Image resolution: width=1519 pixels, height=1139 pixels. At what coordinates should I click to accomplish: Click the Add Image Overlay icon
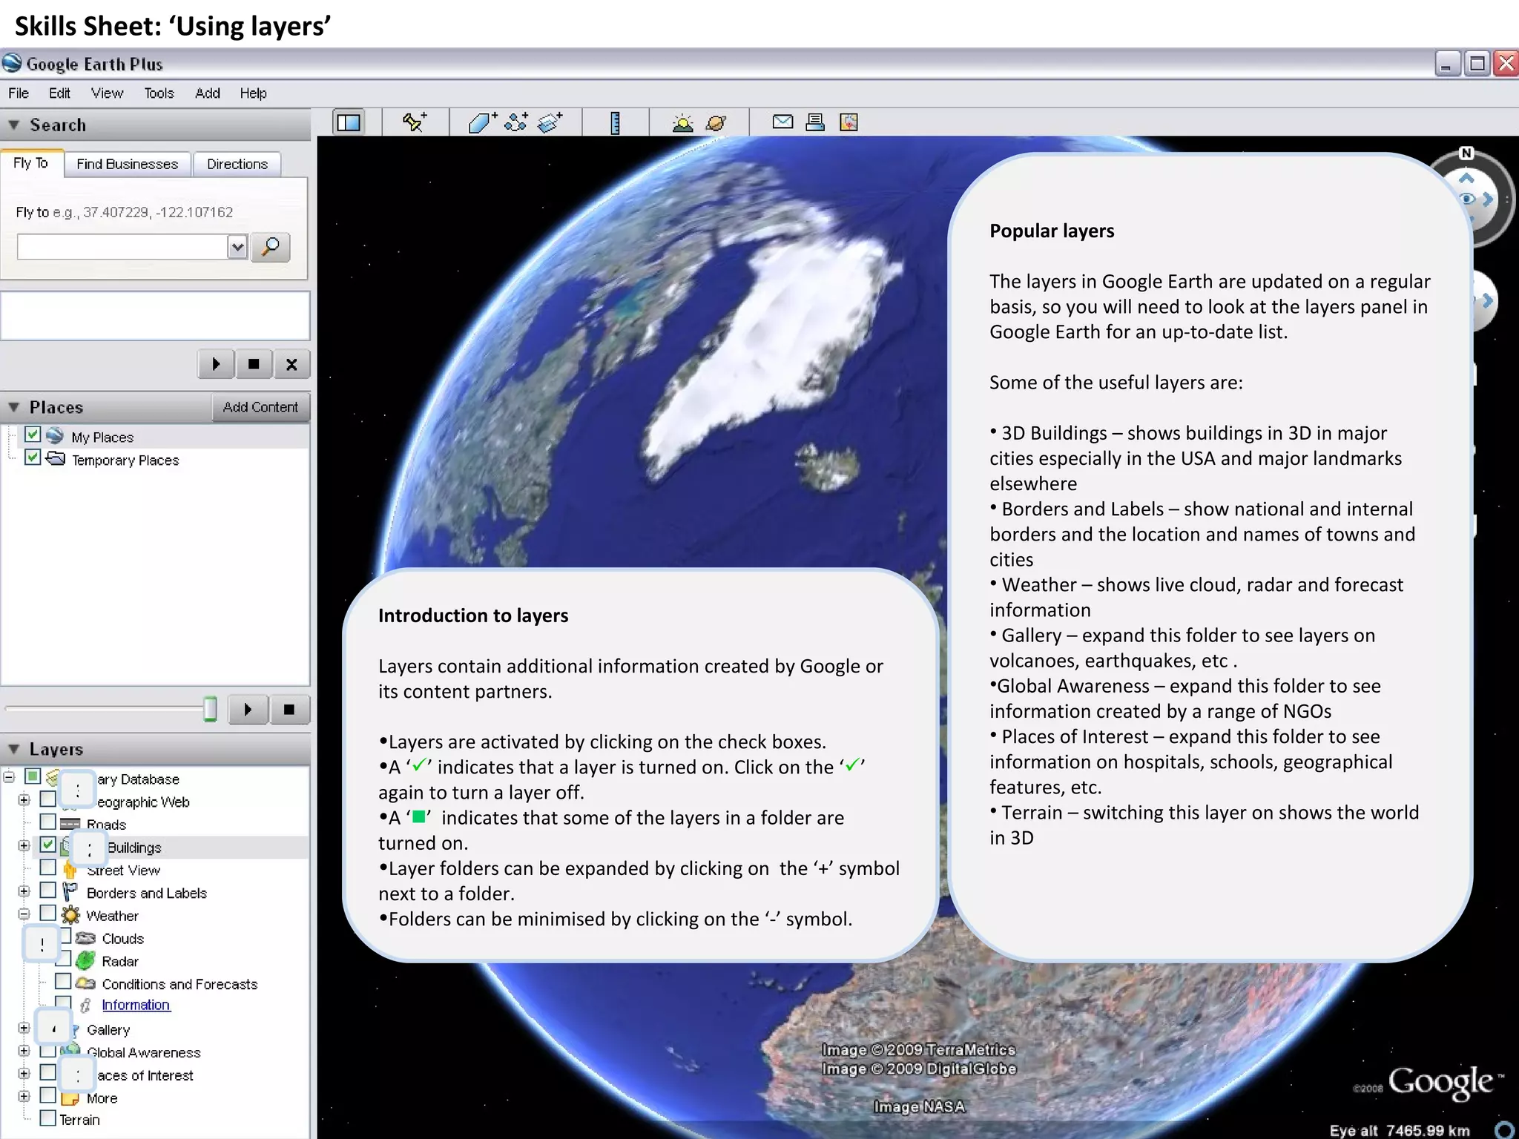coord(550,122)
